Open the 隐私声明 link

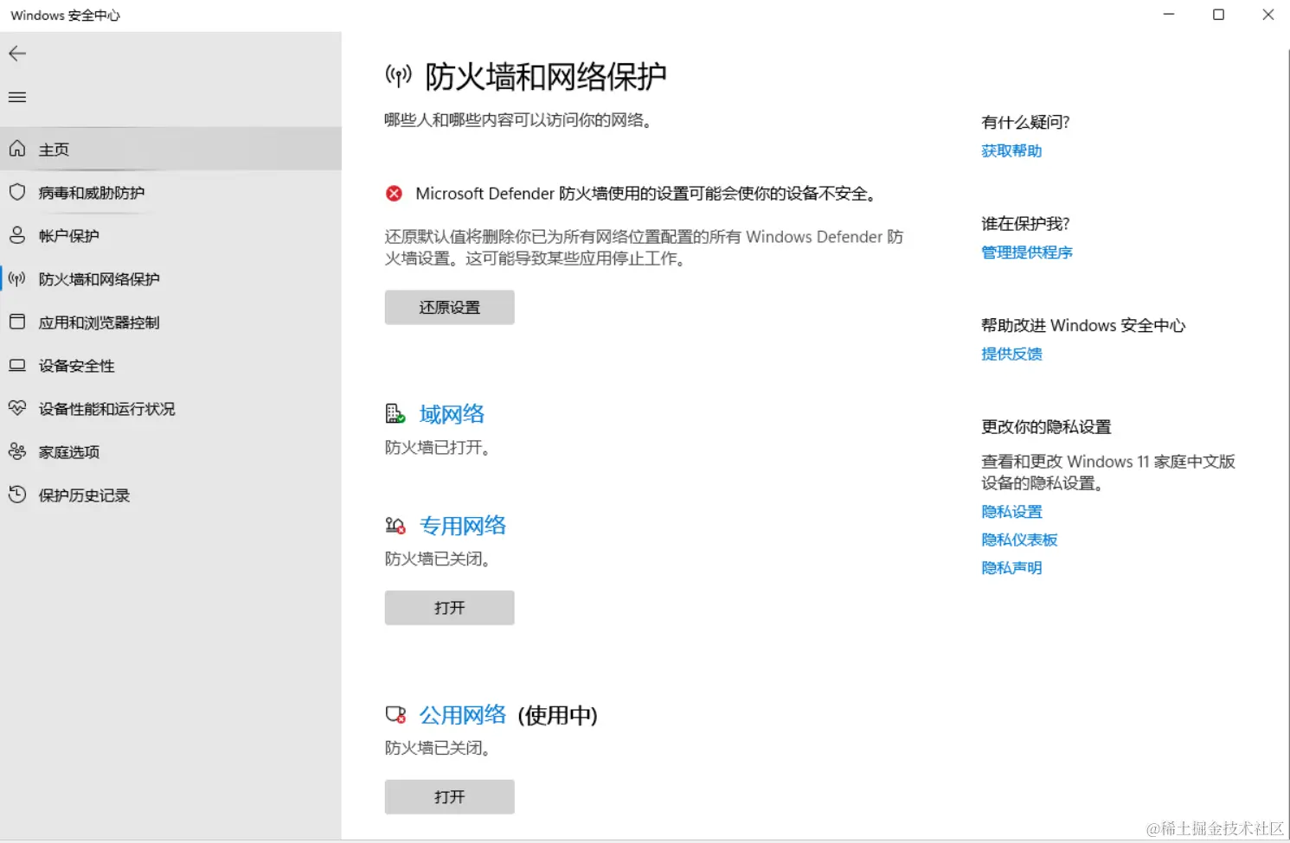click(1011, 568)
